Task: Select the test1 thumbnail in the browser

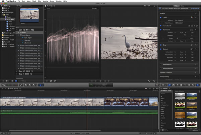Action: [x=29, y=15]
